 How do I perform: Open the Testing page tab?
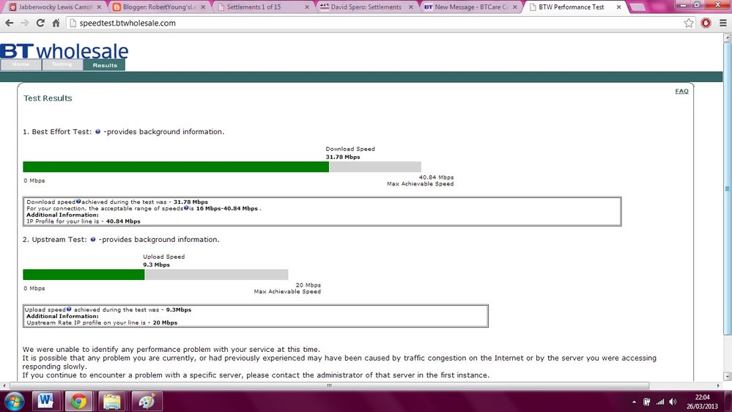tap(62, 65)
